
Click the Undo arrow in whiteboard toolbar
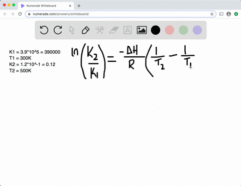tap(44, 30)
